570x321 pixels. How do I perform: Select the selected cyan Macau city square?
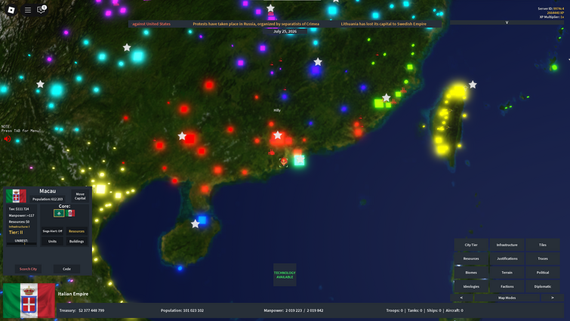point(299,160)
